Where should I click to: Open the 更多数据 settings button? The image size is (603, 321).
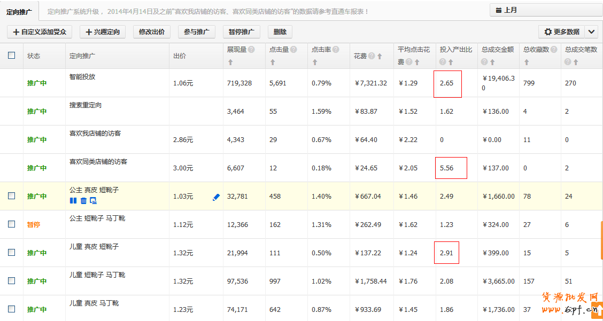point(561,32)
